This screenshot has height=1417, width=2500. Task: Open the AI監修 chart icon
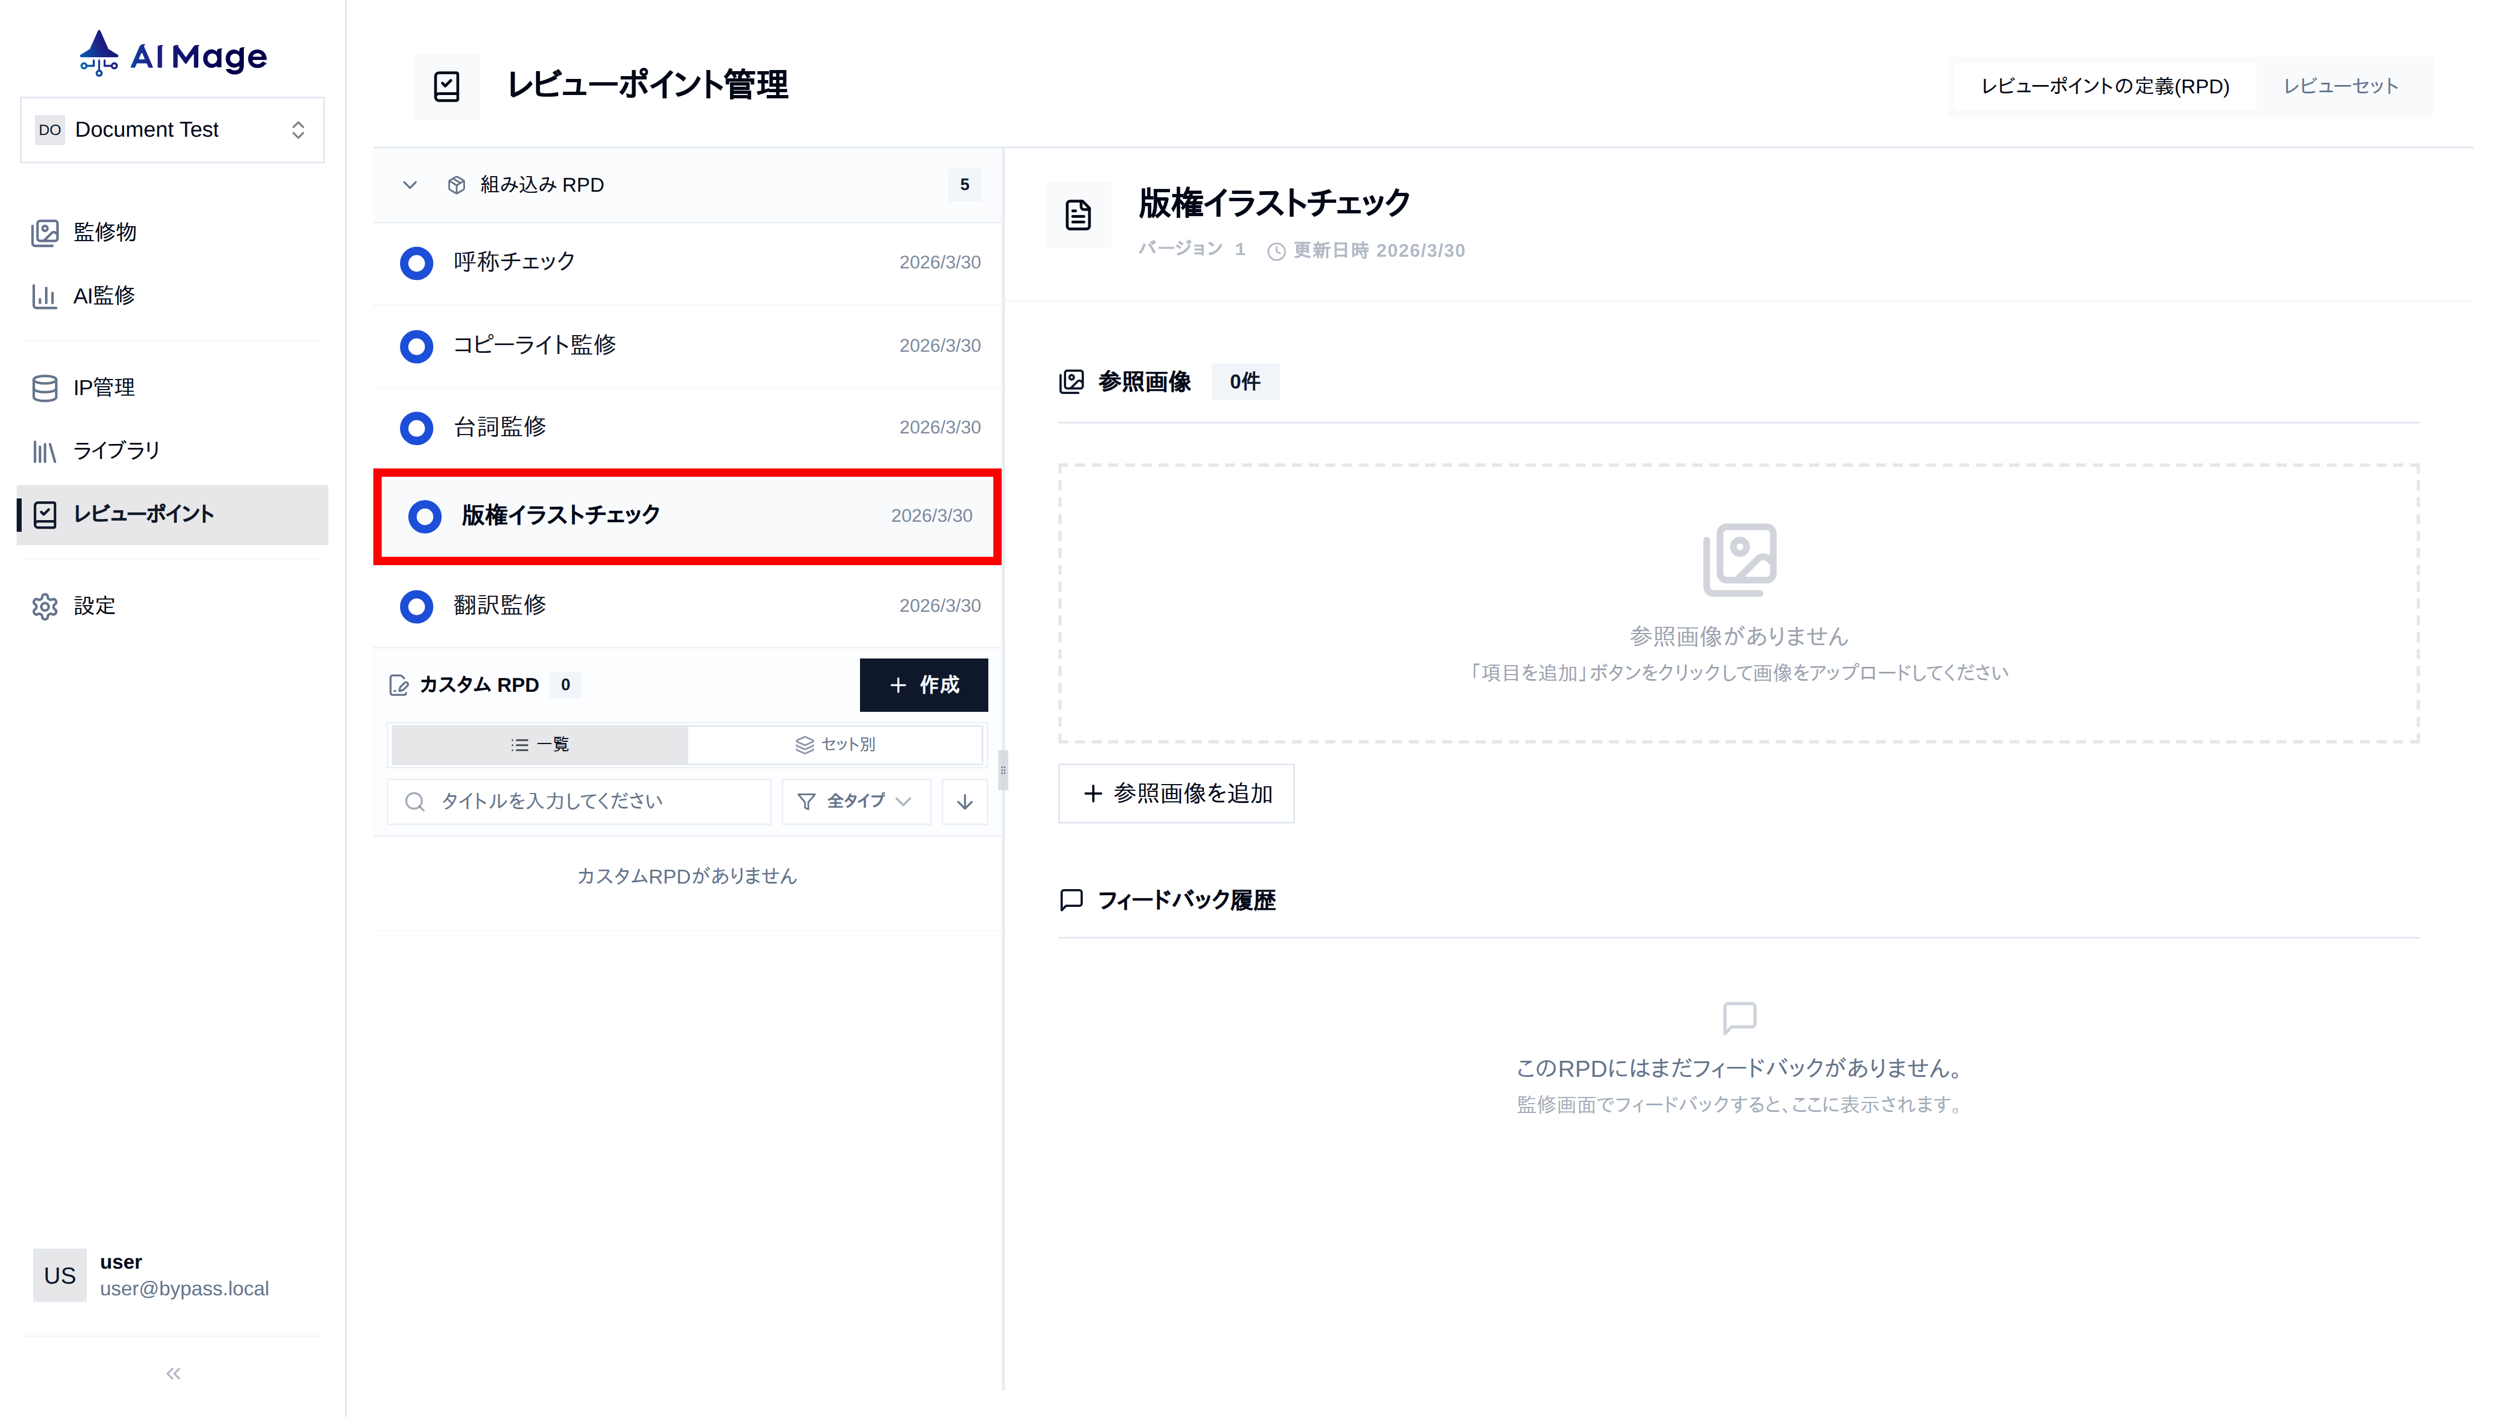45,296
